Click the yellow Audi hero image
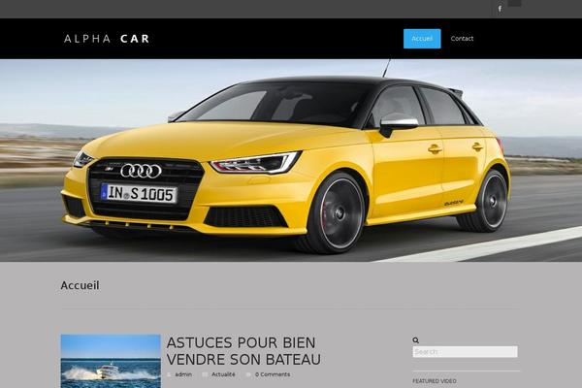 (291, 160)
